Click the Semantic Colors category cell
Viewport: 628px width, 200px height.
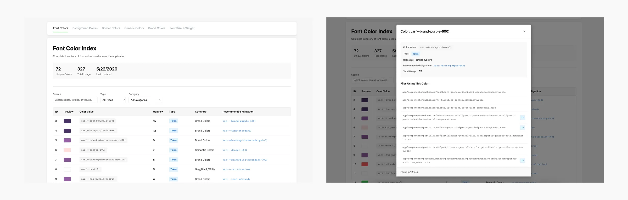(205, 150)
